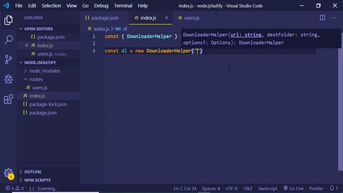The width and height of the screenshot is (343, 193).
Task: Click the dl variable on line 3
Action: click(x=124, y=51)
